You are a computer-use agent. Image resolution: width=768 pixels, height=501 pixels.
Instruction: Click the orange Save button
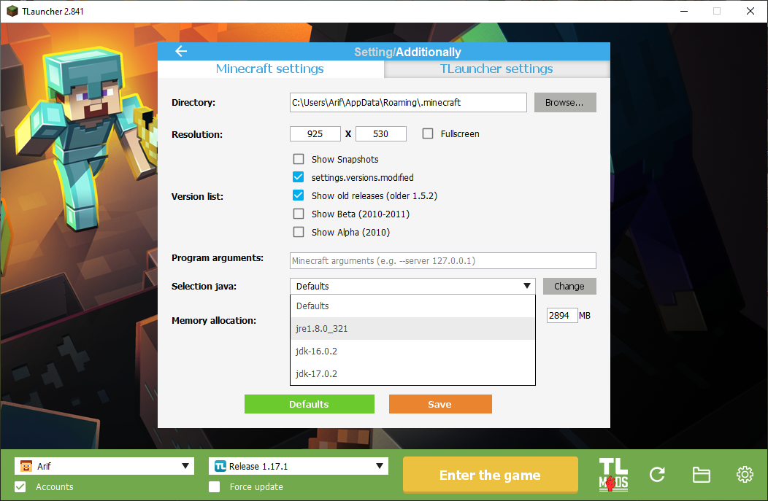439,404
